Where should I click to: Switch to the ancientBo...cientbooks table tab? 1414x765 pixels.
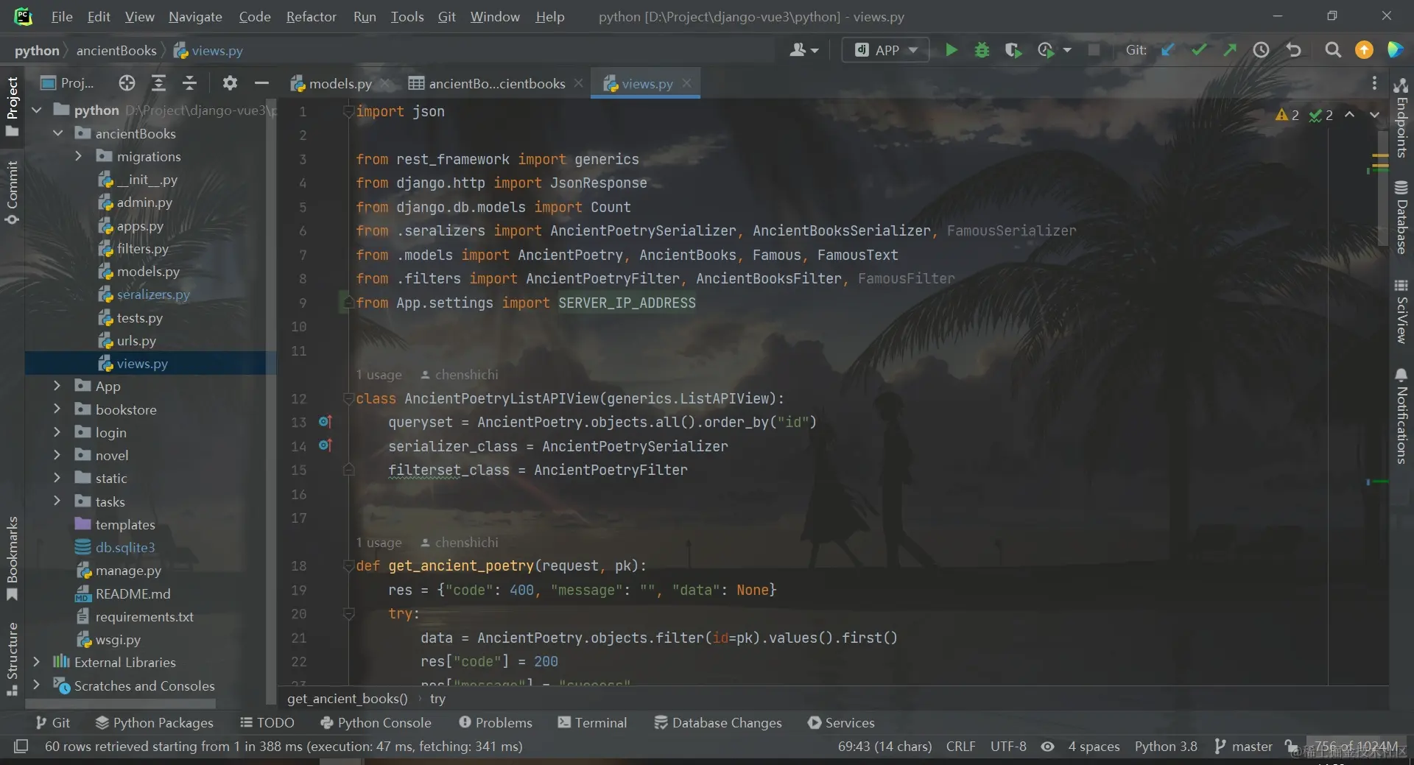point(495,83)
